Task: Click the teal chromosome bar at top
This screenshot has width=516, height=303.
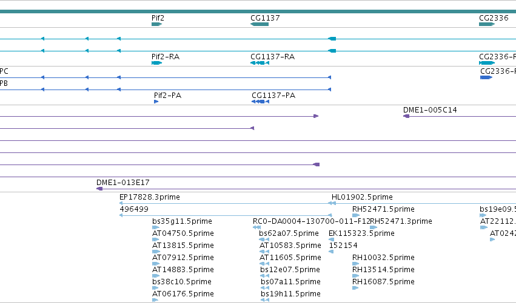Action: (258, 11)
